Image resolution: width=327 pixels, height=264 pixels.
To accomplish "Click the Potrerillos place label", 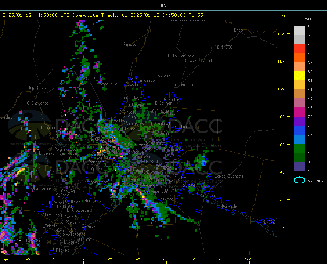I will pyautogui.click(x=66, y=149).
